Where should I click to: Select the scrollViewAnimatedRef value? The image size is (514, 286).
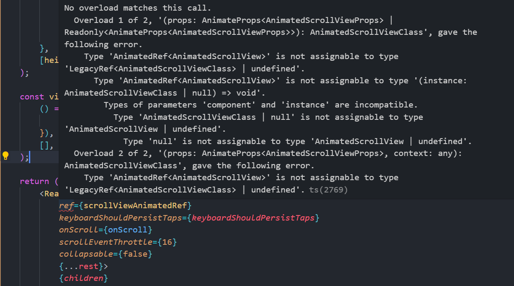[x=136, y=205]
